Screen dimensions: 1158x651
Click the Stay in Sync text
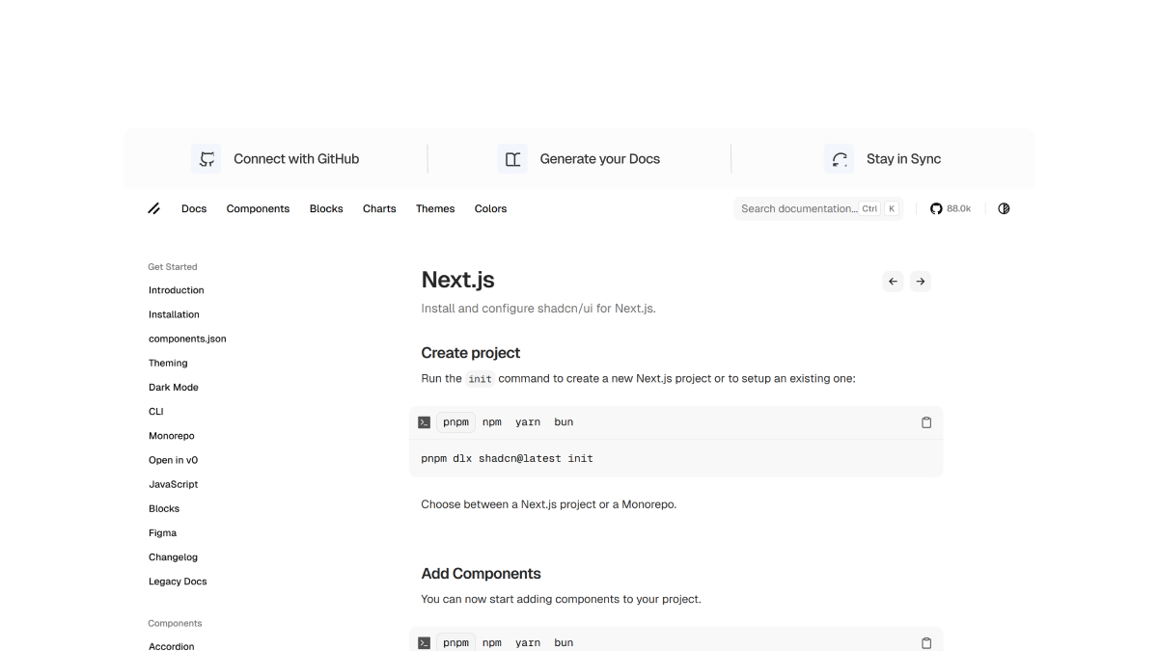[x=903, y=159]
